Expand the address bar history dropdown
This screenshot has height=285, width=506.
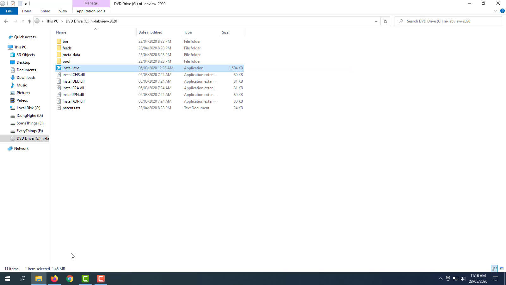point(376,21)
